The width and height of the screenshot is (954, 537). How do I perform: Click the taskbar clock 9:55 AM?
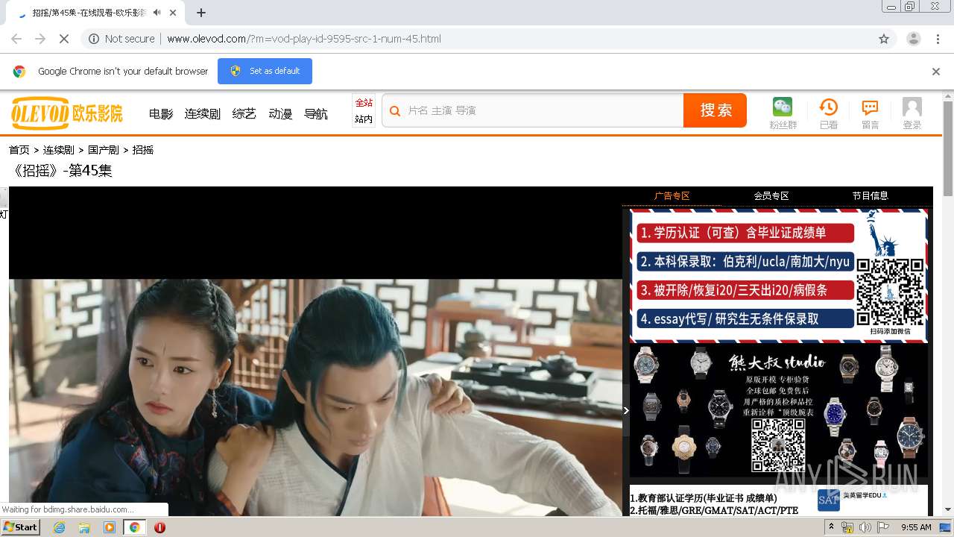[x=916, y=527]
